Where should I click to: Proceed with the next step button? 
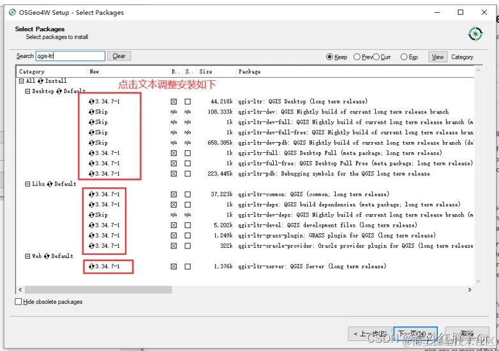[x=415, y=334]
